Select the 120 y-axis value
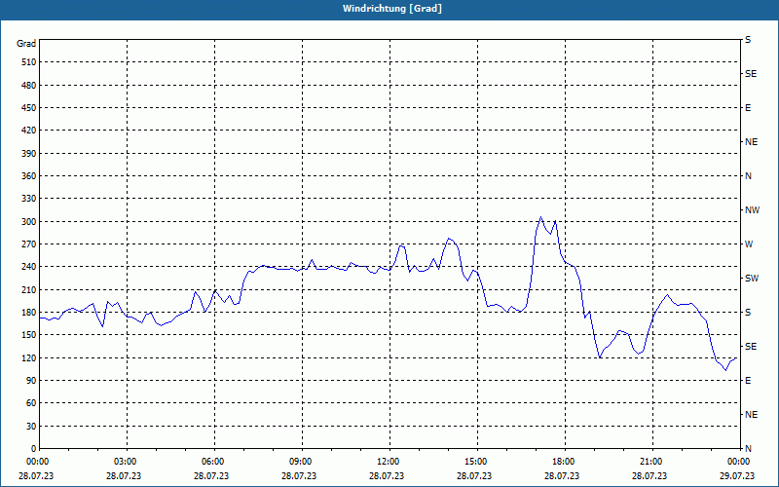This screenshot has width=779, height=487. [29, 357]
